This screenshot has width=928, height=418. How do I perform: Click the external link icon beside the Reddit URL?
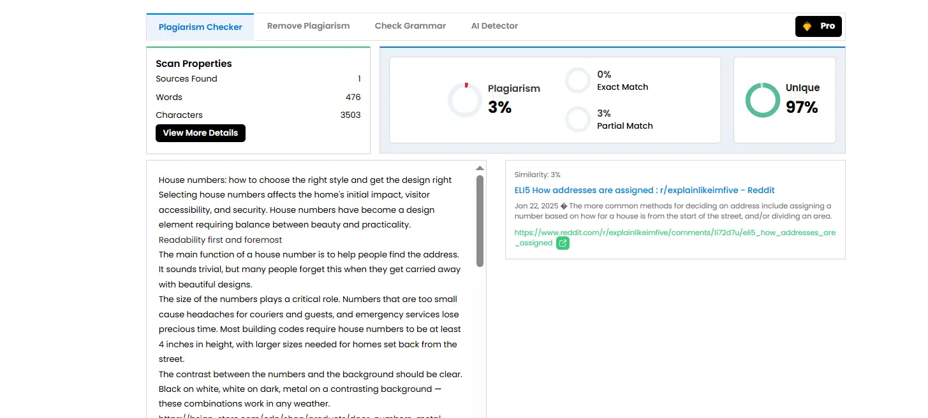pyautogui.click(x=563, y=243)
